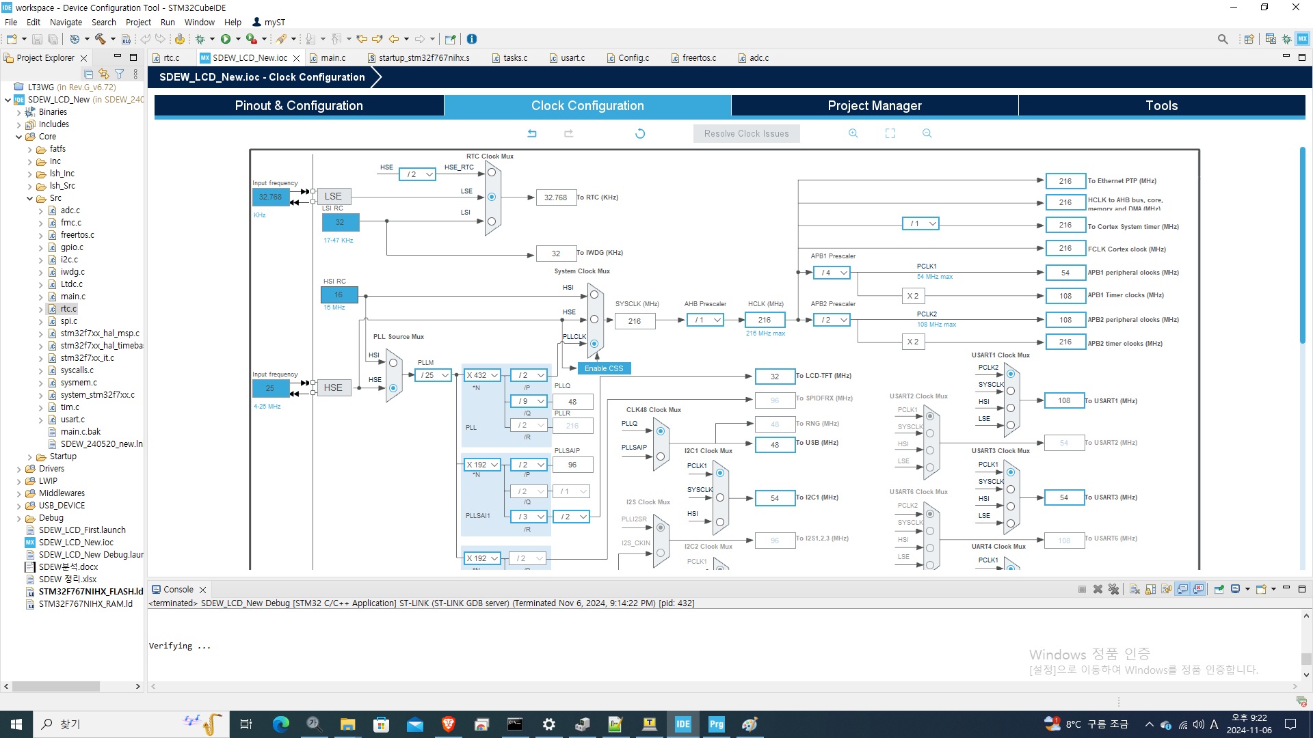Clear the Console with the Clear icon
Image resolution: width=1313 pixels, height=738 pixels.
1134,588
